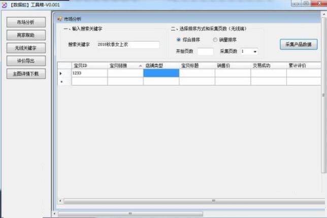Click the highlighted blue 店铺类型 cell
This screenshot has height=218, width=327.
coord(161,73)
